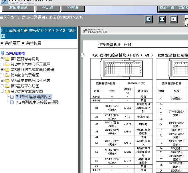The width and height of the screenshot is (188, 173).
Task: Click page icon of 7.1部件连接器端视图
Action: click(12, 97)
